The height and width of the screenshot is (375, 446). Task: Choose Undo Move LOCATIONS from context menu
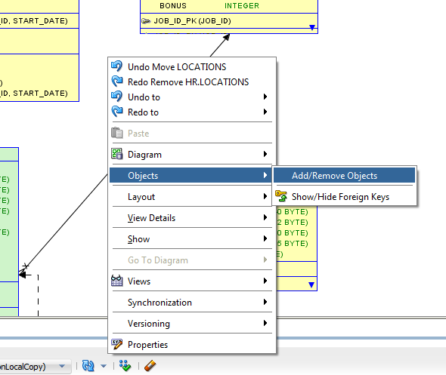click(x=192, y=67)
